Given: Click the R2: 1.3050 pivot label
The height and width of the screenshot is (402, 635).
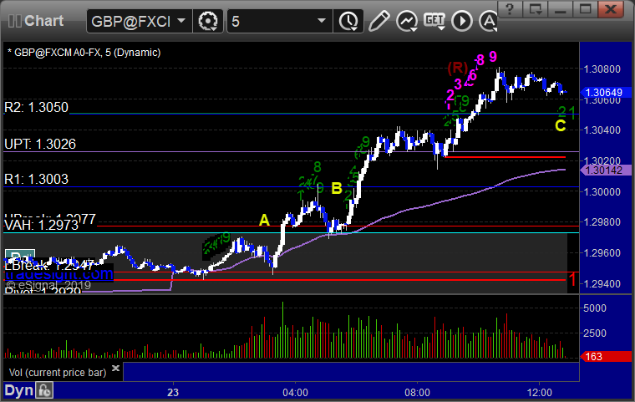Looking at the screenshot, I should pyautogui.click(x=36, y=107).
